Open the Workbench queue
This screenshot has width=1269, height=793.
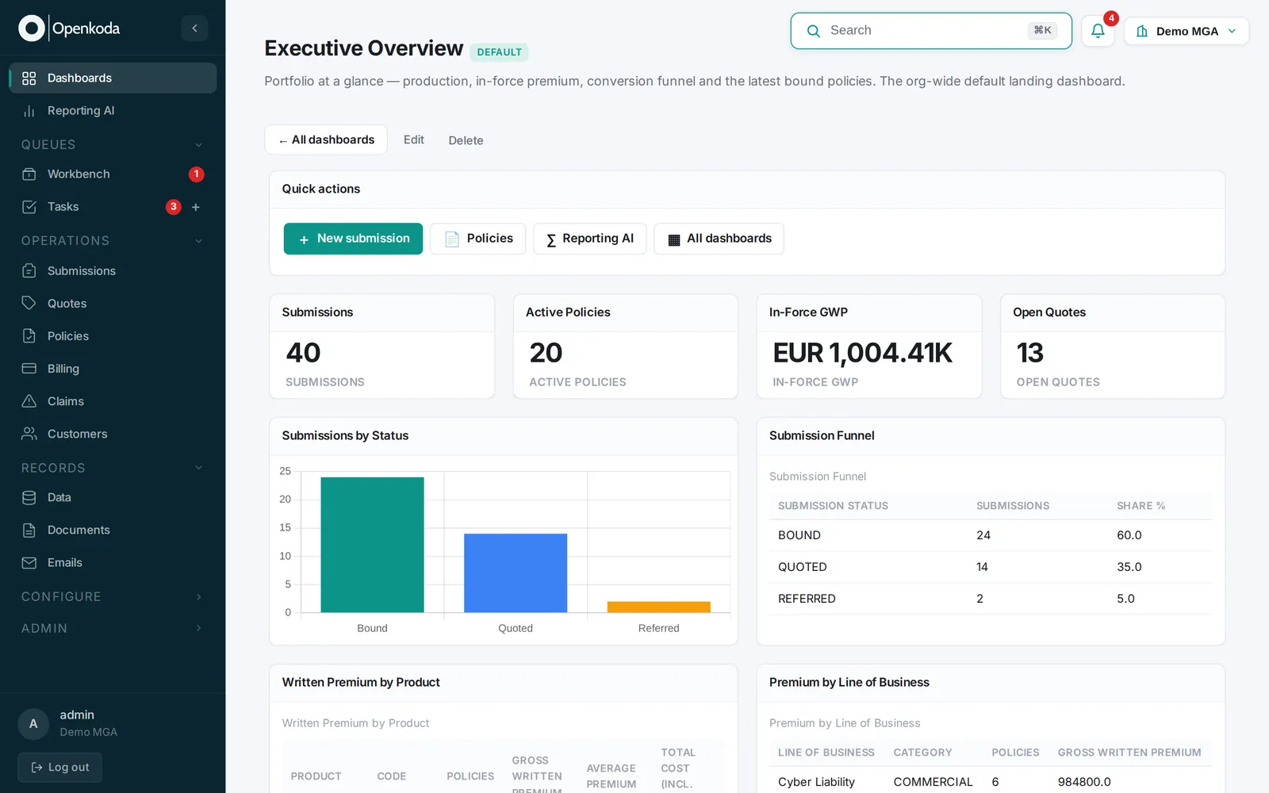113,174
